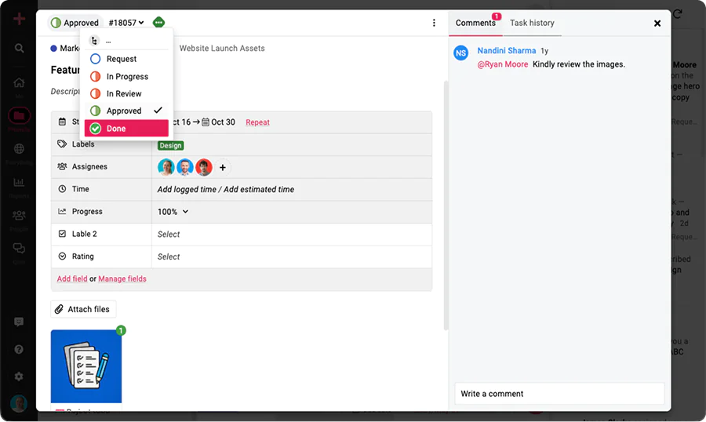Mark task as Done in dropdown

126,129
